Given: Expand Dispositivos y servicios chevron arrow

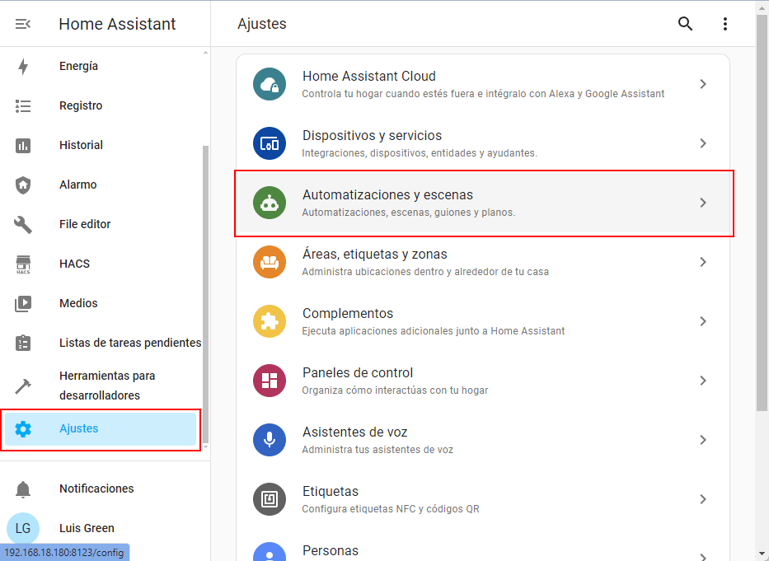Looking at the screenshot, I should [703, 143].
